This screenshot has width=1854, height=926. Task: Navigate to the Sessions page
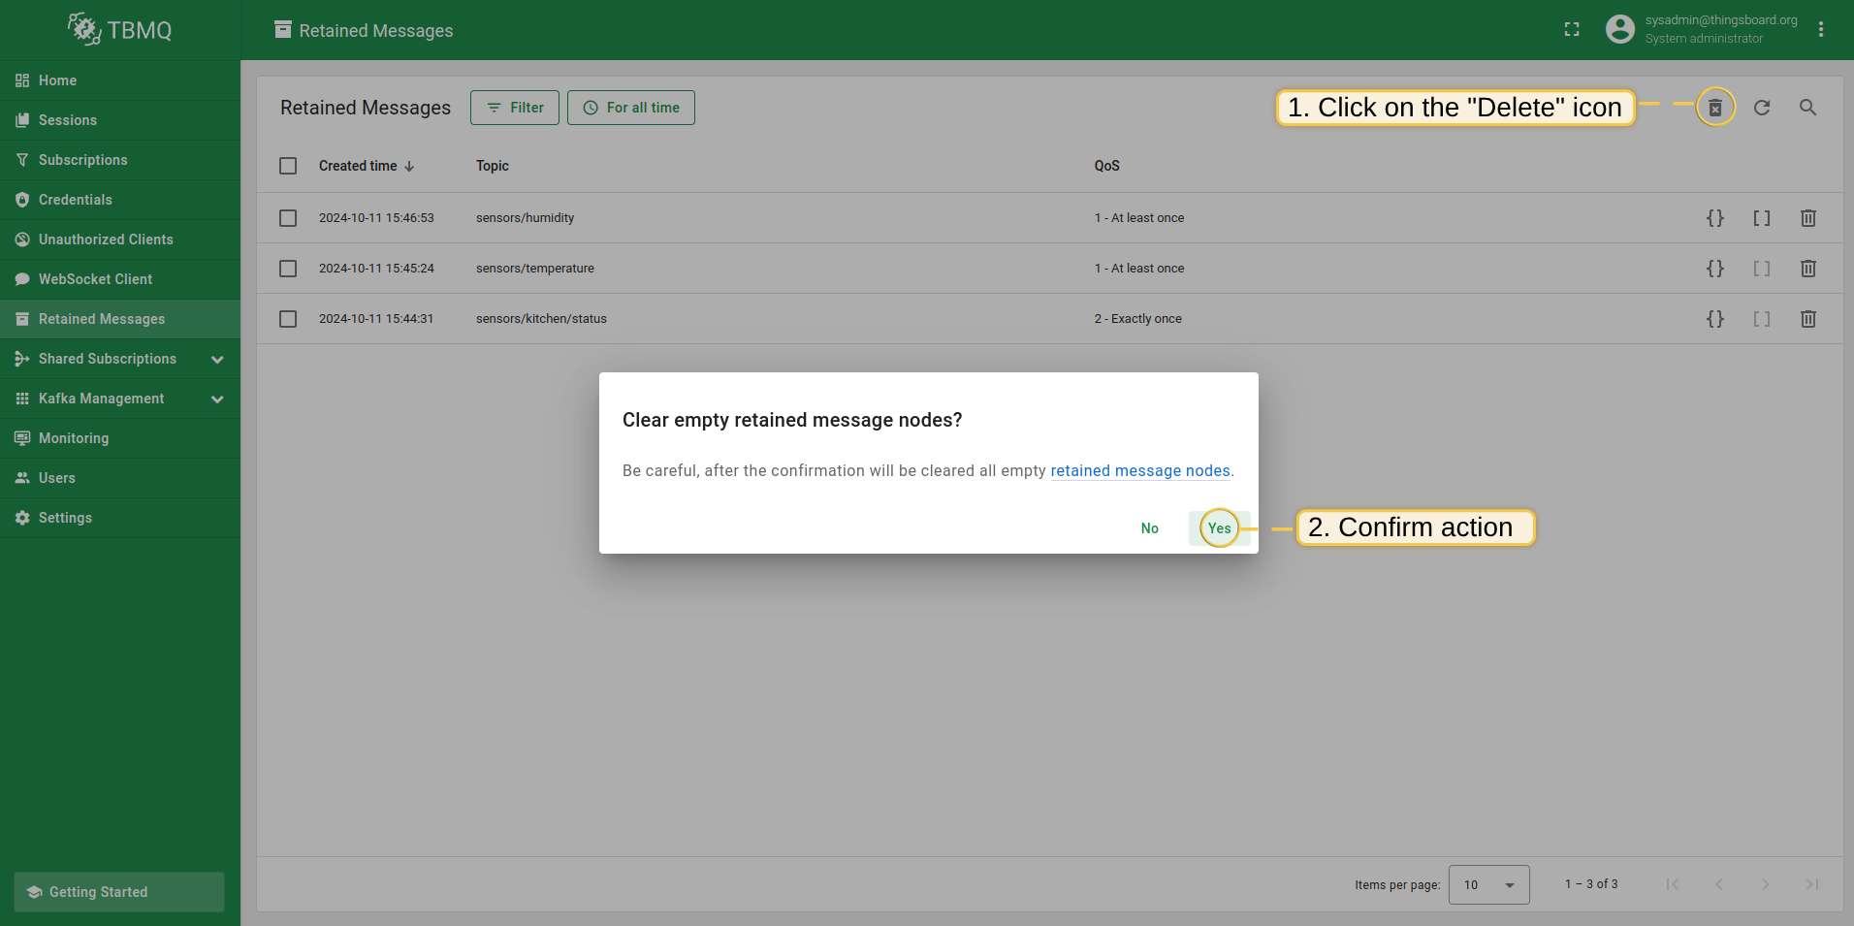[67, 119]
